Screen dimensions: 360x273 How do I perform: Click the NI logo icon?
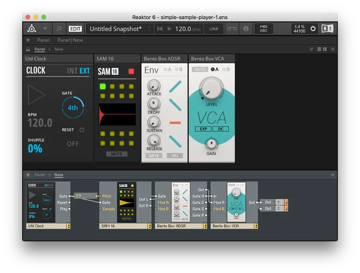[x=328, y=28]
